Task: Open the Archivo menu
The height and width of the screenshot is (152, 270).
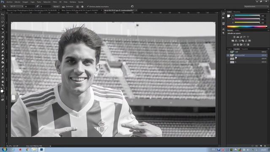Action: click(9, 2)
